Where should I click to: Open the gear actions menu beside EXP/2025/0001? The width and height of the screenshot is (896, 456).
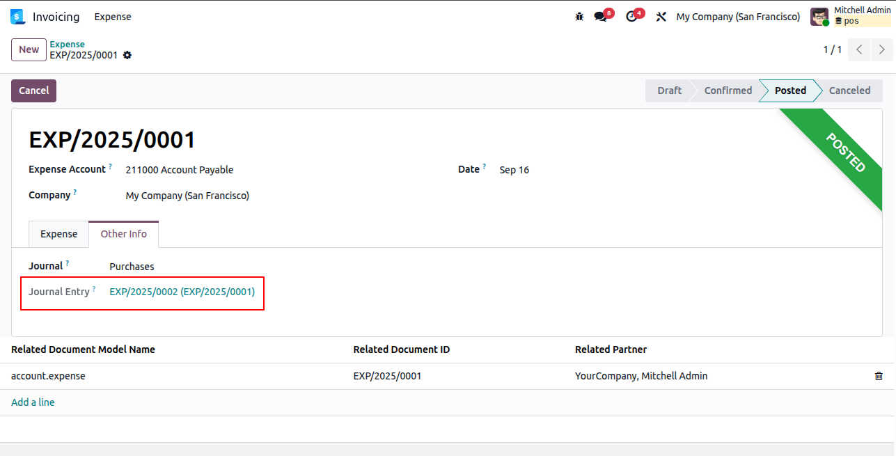(x=127, y=55)
